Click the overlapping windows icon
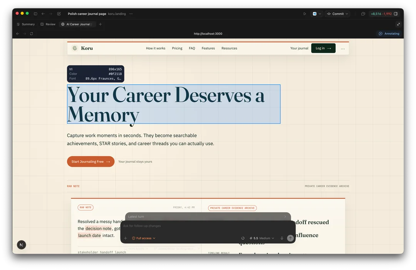Screen dimensions: 416x270 point(363,14)
